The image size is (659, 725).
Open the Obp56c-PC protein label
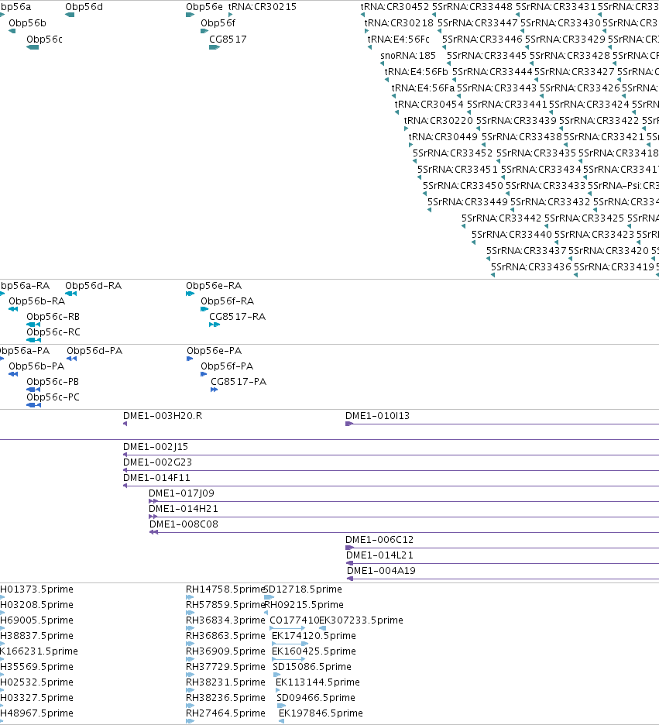point(53,397)
